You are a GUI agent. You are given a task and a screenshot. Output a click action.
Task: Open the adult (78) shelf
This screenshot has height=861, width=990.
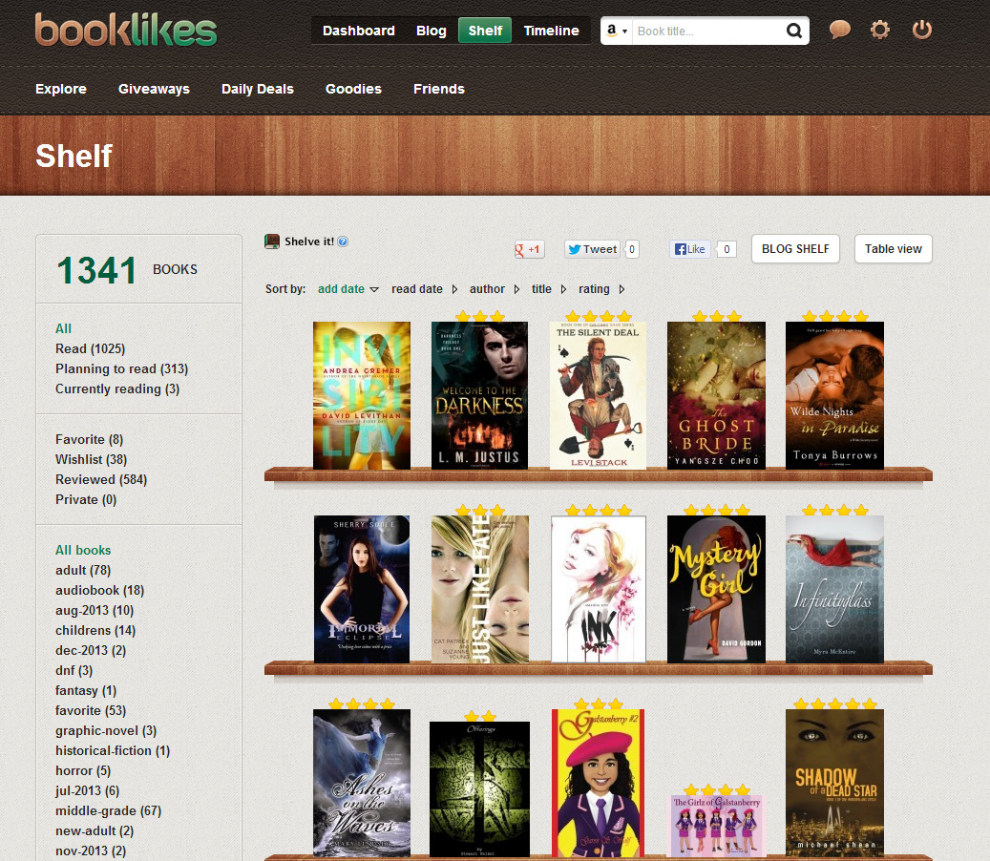83,570
